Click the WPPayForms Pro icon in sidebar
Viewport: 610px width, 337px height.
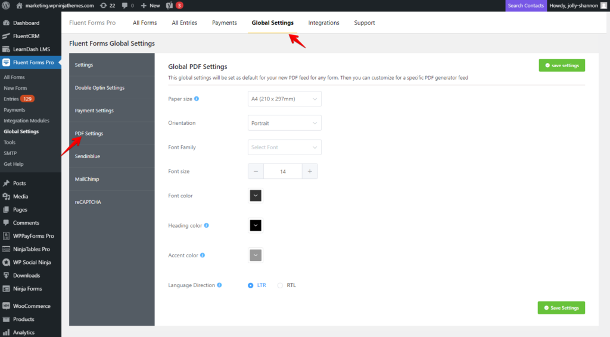(x=6, y=236)
